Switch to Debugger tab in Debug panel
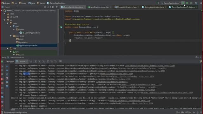The width and height of the screenshot is (203, 114). (x=10, y=61)
